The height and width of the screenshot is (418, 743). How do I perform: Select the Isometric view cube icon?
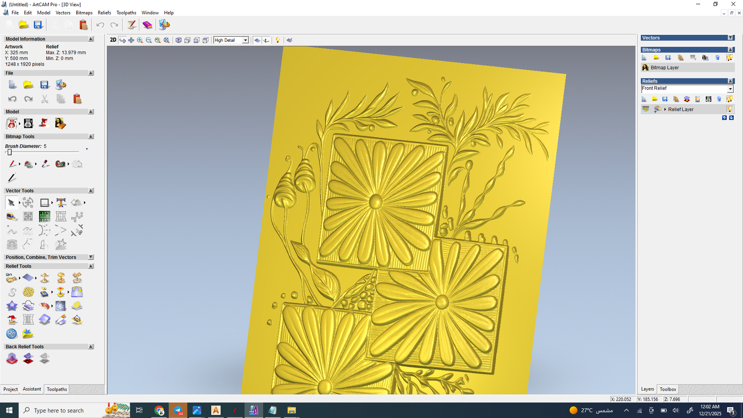point(178,40)
